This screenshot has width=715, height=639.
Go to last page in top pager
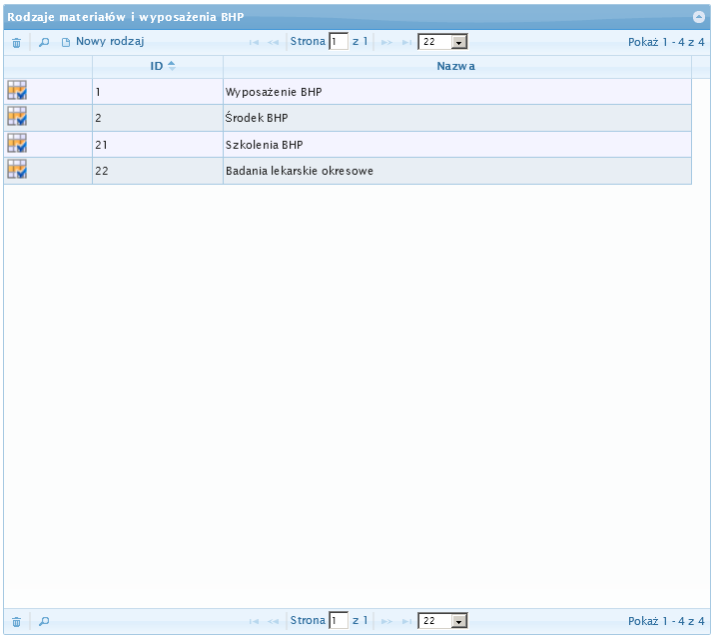click(x=406, y=42)
